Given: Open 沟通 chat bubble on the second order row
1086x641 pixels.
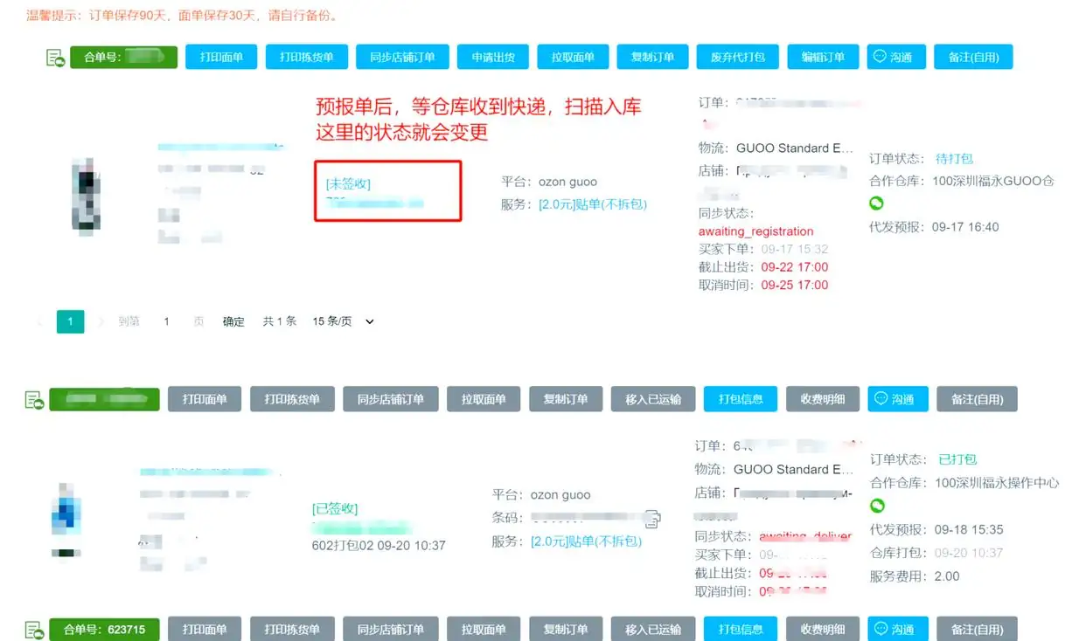Looking at the screenshot, I should coord(896,398).
